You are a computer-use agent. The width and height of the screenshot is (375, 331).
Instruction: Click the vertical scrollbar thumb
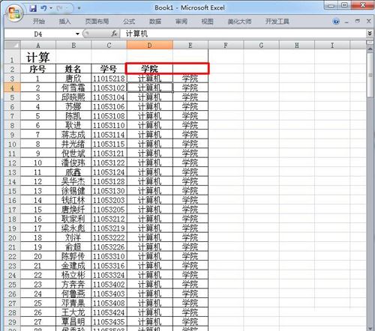(370, 75)
